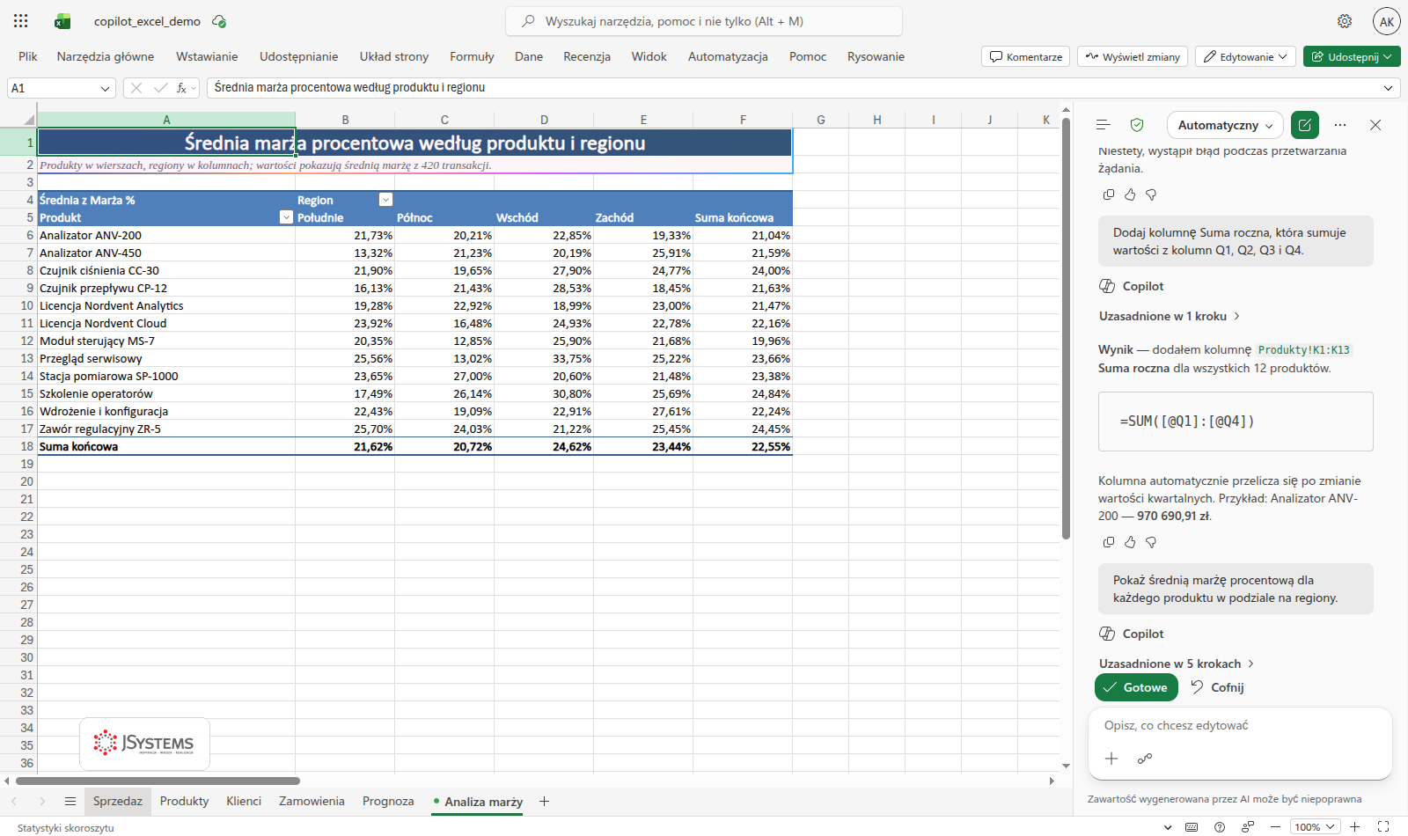Click the connector icon in Copilot prompt box

pyautogui.click(x=1145, y=759)
